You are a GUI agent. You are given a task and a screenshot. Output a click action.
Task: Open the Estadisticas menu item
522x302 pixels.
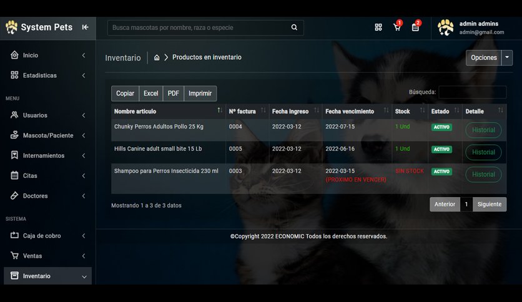47,75
